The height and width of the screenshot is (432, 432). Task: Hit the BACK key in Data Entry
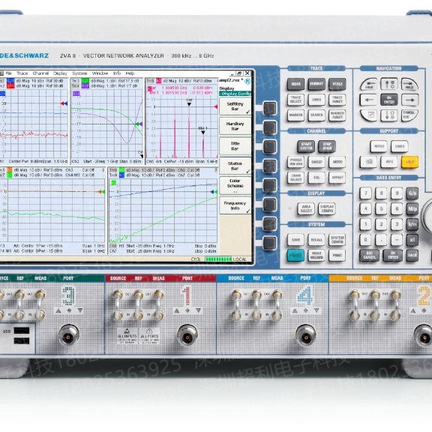[x=412, y=256]
